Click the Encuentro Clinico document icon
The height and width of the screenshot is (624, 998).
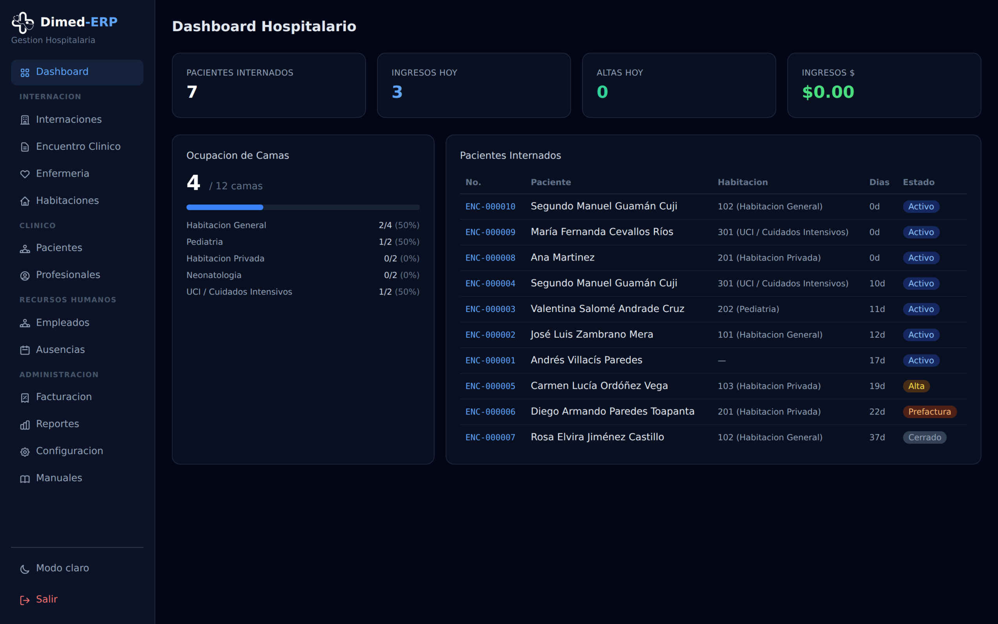tap(25, 147)
